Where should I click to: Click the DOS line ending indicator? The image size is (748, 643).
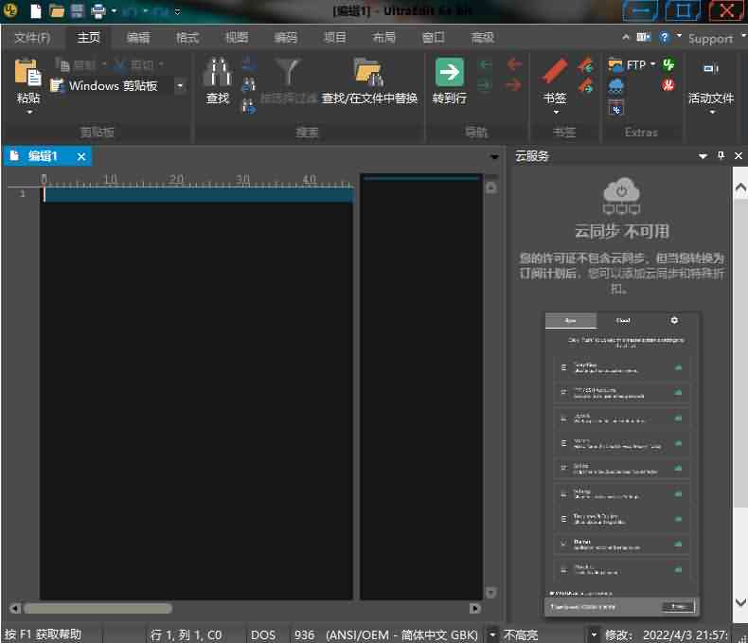263,634
